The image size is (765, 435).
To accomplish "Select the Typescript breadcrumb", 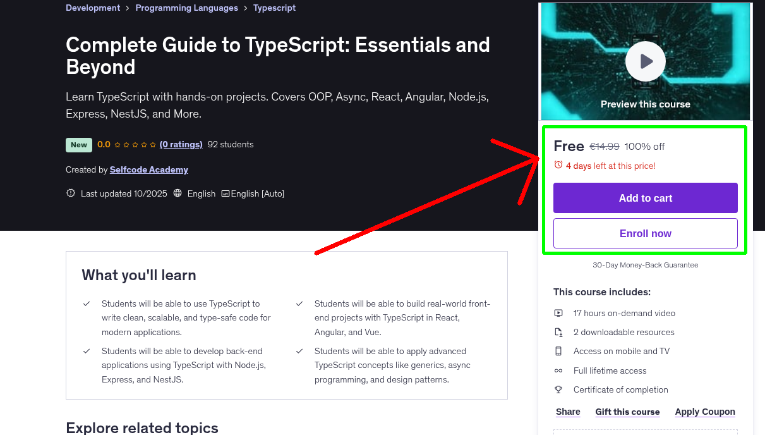I will pyautogui.click(x=274, y=8).
